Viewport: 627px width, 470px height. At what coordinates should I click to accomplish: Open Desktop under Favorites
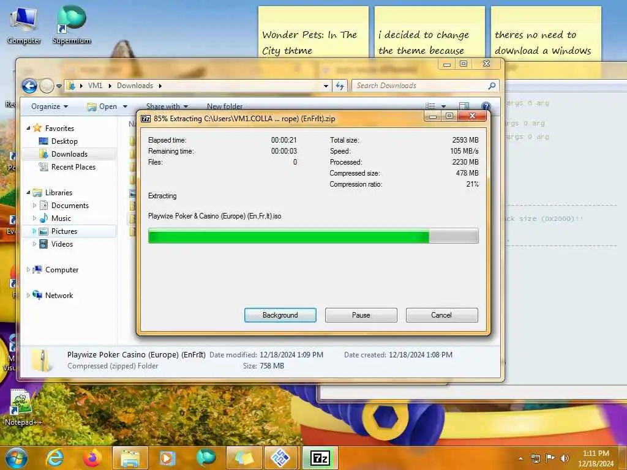click(x=64, y=141)
